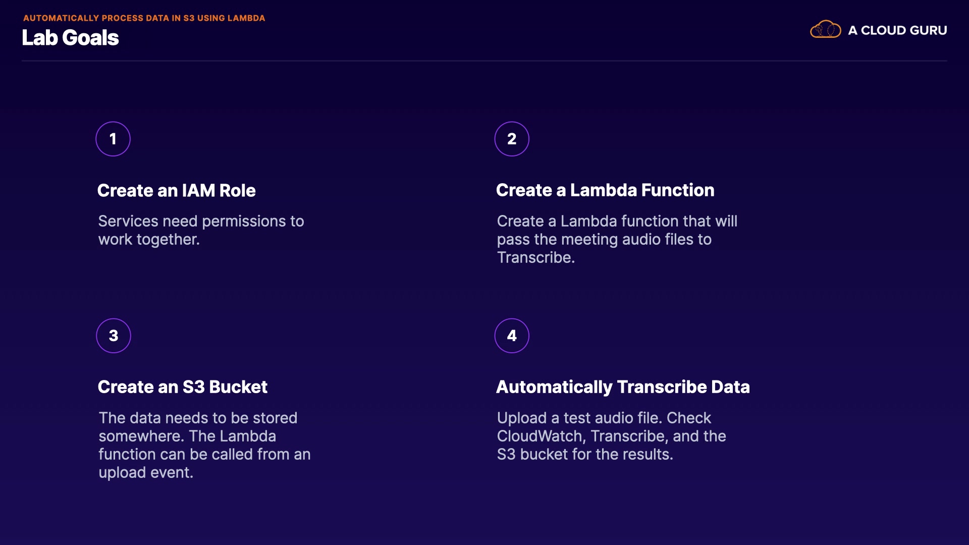Select the Automatically Transcribe Data heading

622,387
